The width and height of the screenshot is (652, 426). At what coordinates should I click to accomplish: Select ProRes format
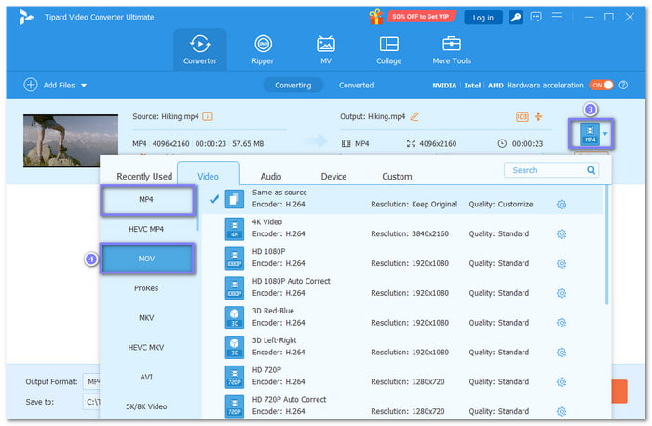146,287
